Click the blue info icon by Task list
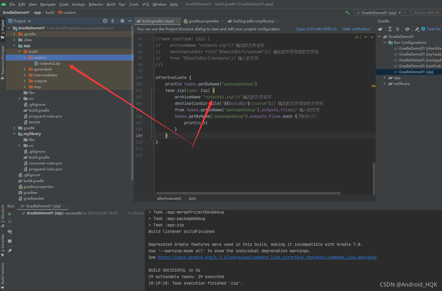Viewport: 442px width, 291px height. coord(423,29)
